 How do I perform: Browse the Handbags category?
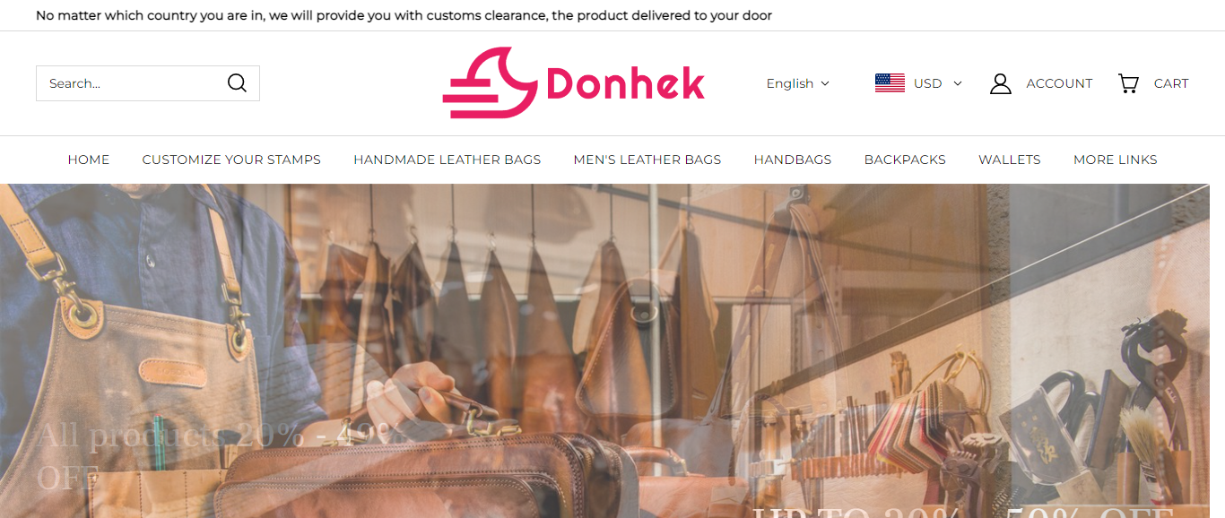point(793,160)
